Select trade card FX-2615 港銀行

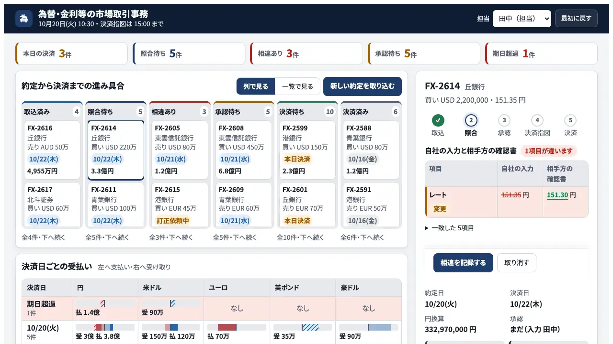pyautogui.click(x=180, y=205)
